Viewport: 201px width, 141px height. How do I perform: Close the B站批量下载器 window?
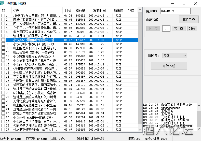[x=195, y=3]
